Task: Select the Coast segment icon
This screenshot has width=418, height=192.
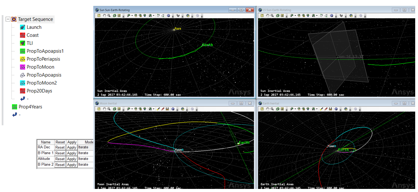Action: [22, 35]
